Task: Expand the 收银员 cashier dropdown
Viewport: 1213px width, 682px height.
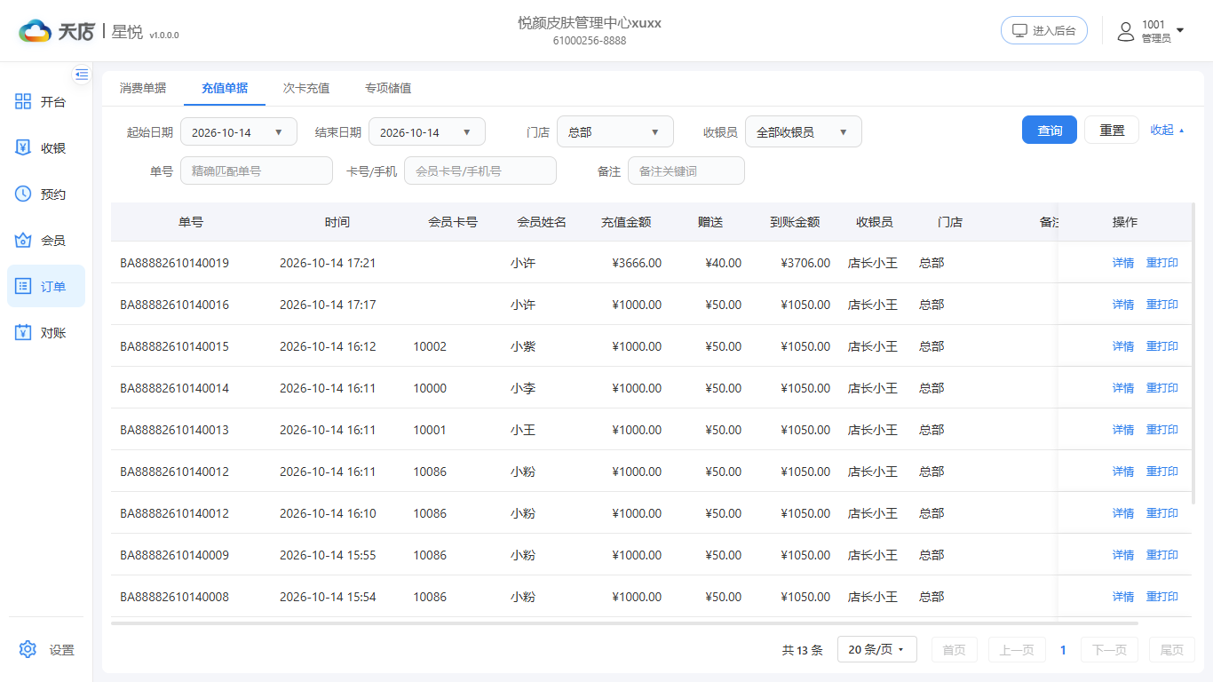Action: (x=804, y=132)
